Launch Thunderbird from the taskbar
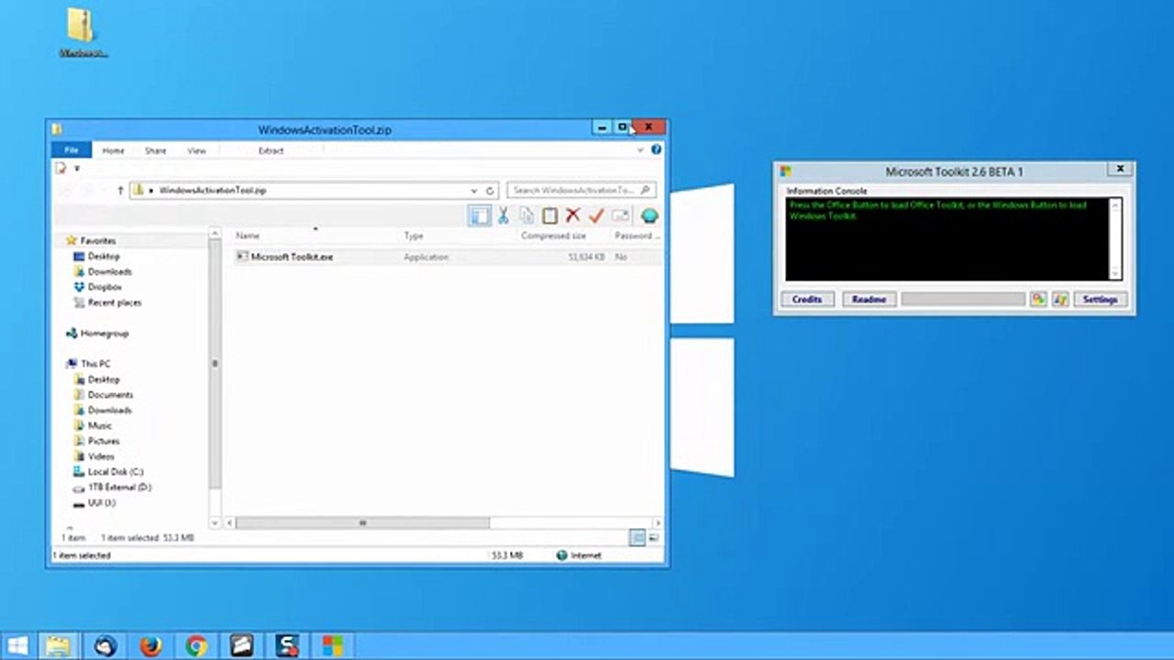1174x660 pixels. coord(105,646)
